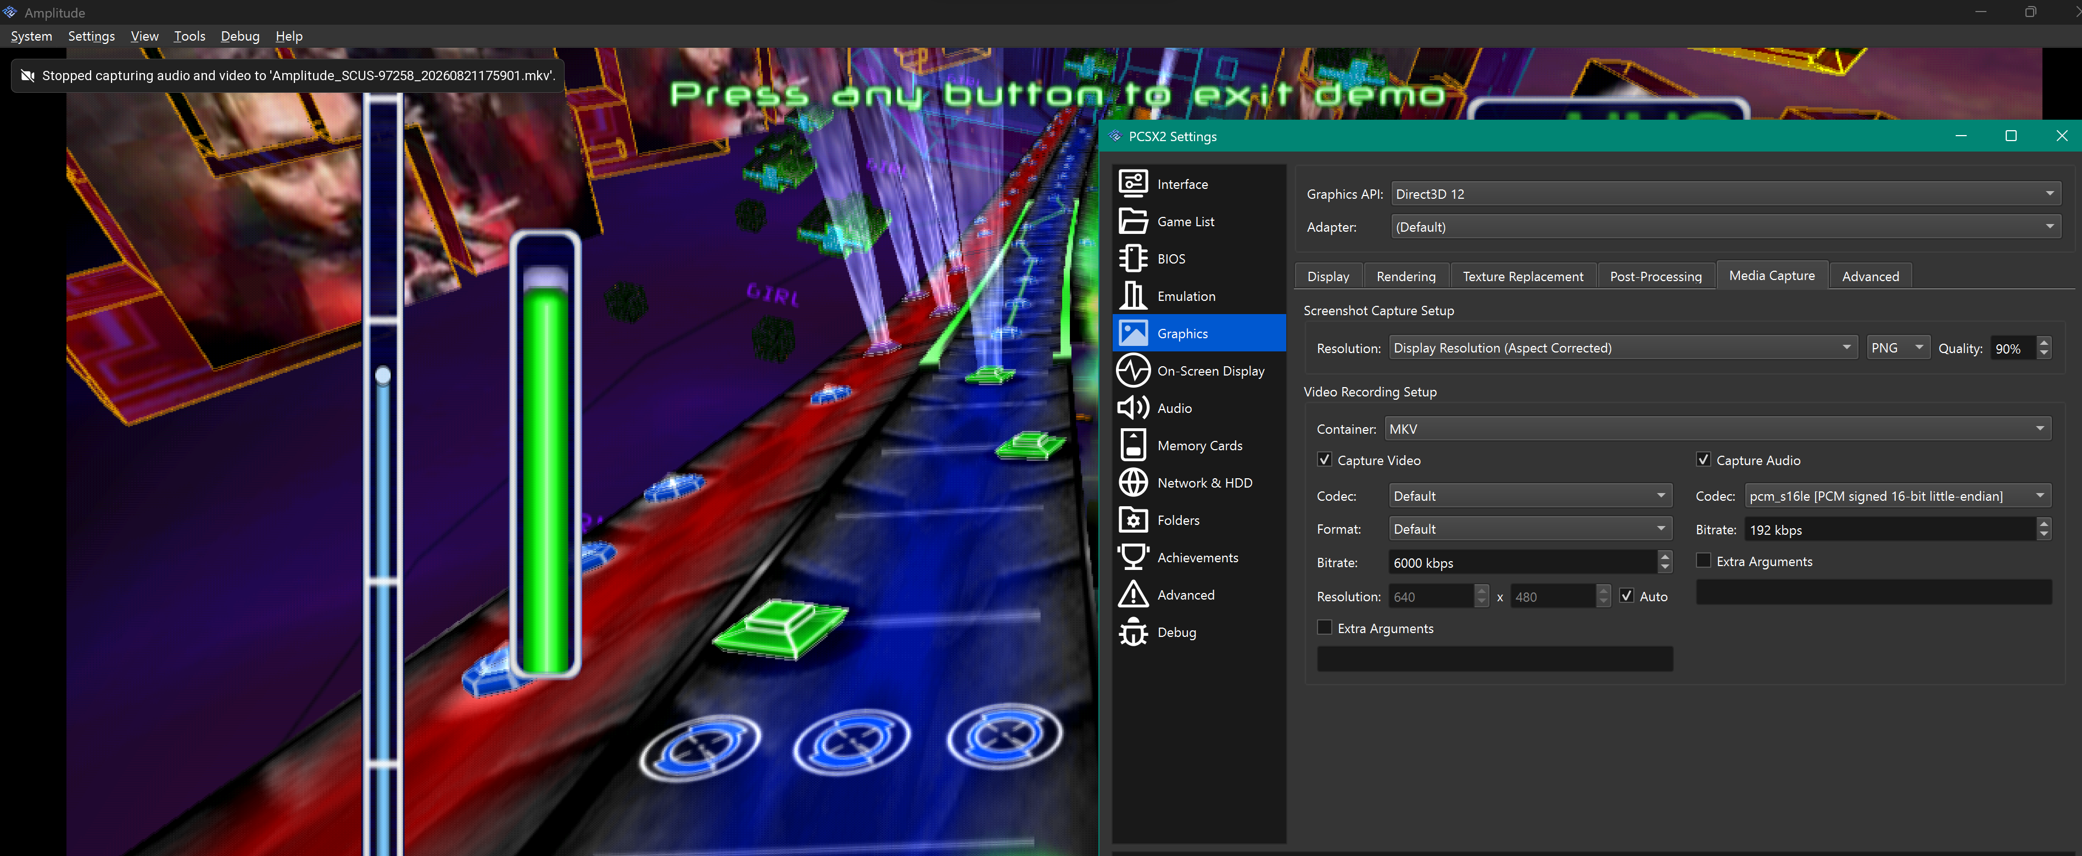2082x856 pixels.
Task: Expand the video Codec dropdown
Action: click(x=1530, y=495)
